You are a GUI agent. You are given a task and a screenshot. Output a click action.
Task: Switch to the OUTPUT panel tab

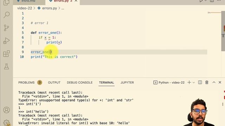click(x=54, y=83)
